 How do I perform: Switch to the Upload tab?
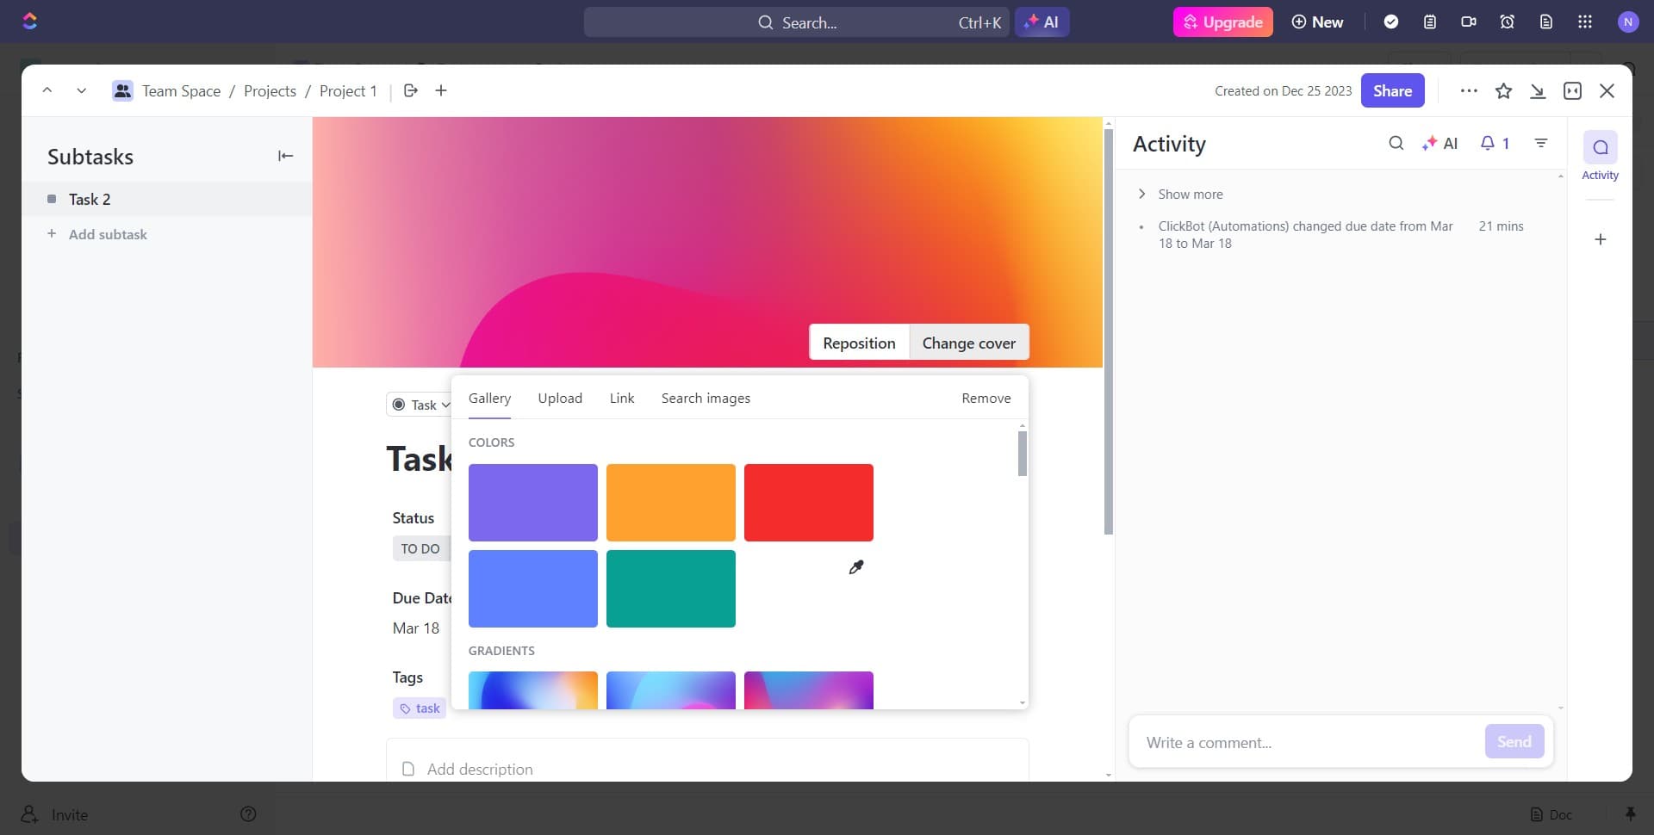(559, 398)
